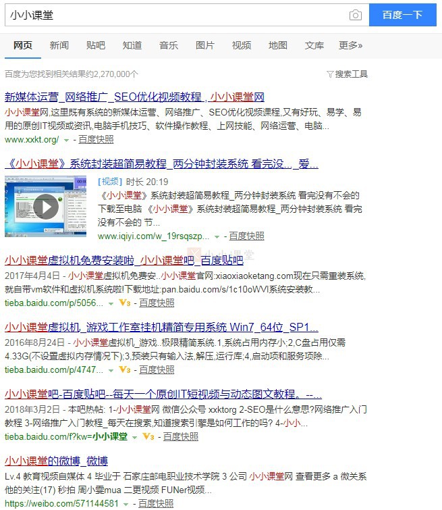Click the www.iqiyi.com/w_19rsqszp... URL
Image resolution: width=442 pixels, height=510 pixels.
tap(153, 236)
